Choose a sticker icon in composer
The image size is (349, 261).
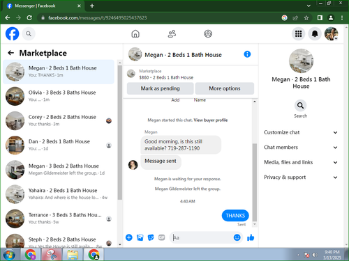(151, 237)
